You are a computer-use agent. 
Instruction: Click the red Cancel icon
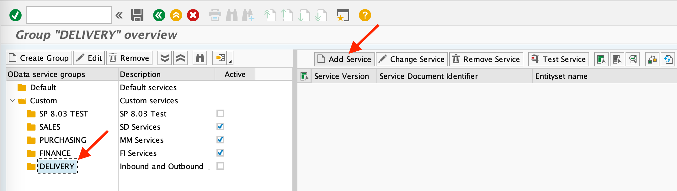[x=193, y=15]
